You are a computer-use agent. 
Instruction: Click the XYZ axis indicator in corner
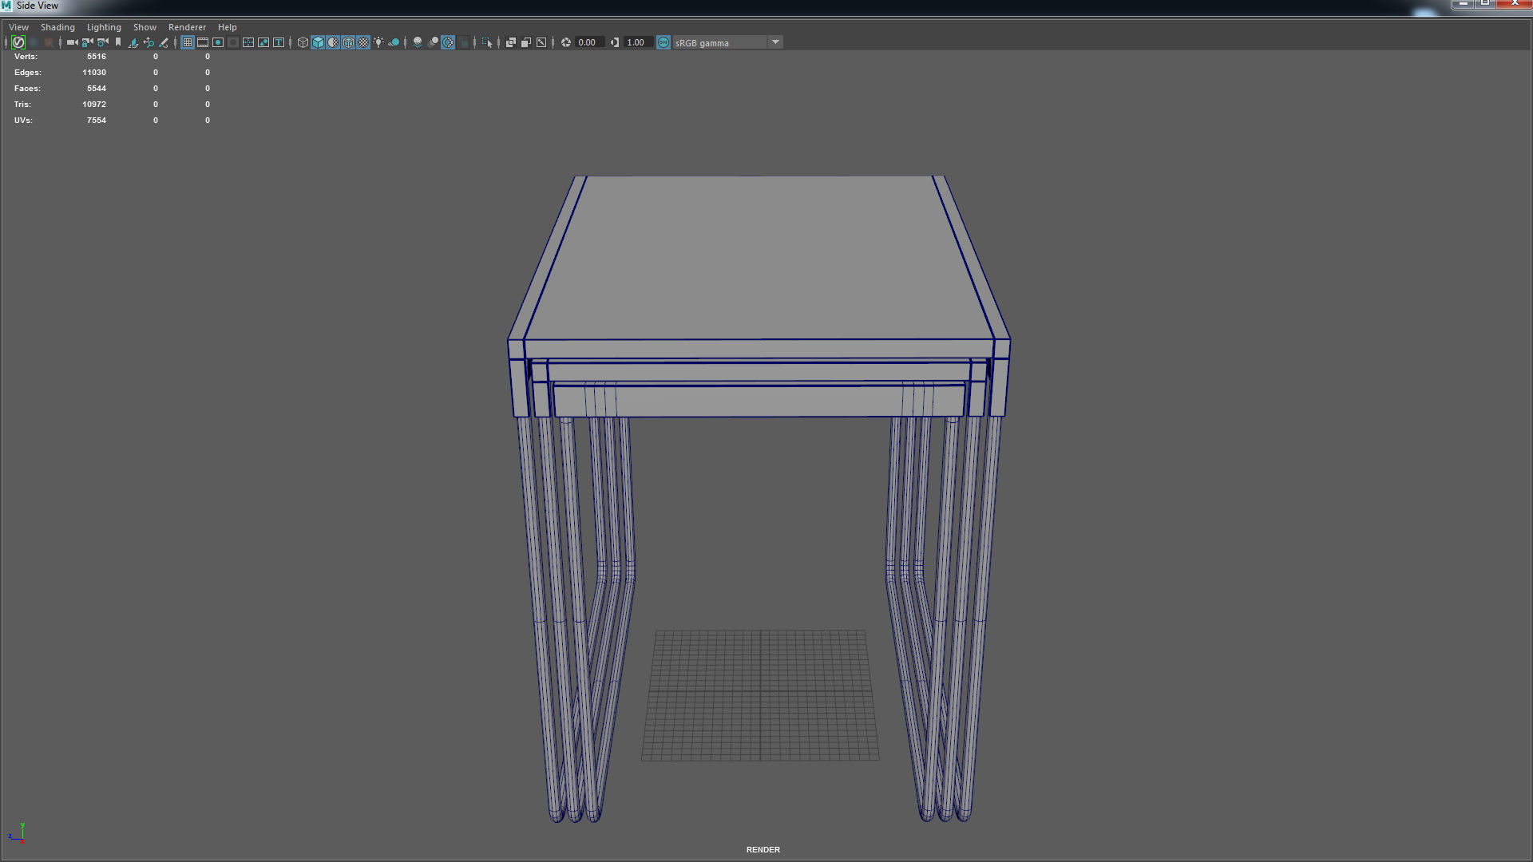[x=18, y=833]
